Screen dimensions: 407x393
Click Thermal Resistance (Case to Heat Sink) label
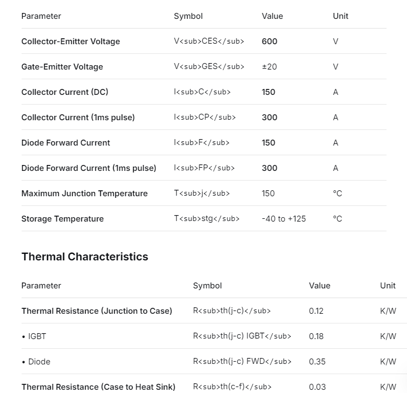pos(98,387)
